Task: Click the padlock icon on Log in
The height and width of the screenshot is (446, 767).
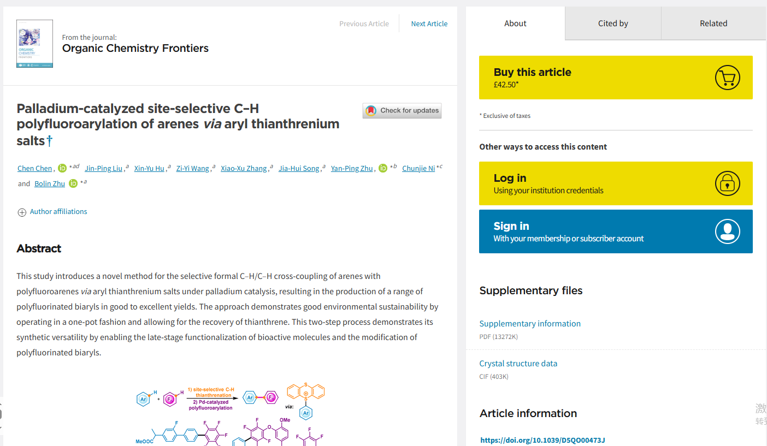Action: pos(727,183)
